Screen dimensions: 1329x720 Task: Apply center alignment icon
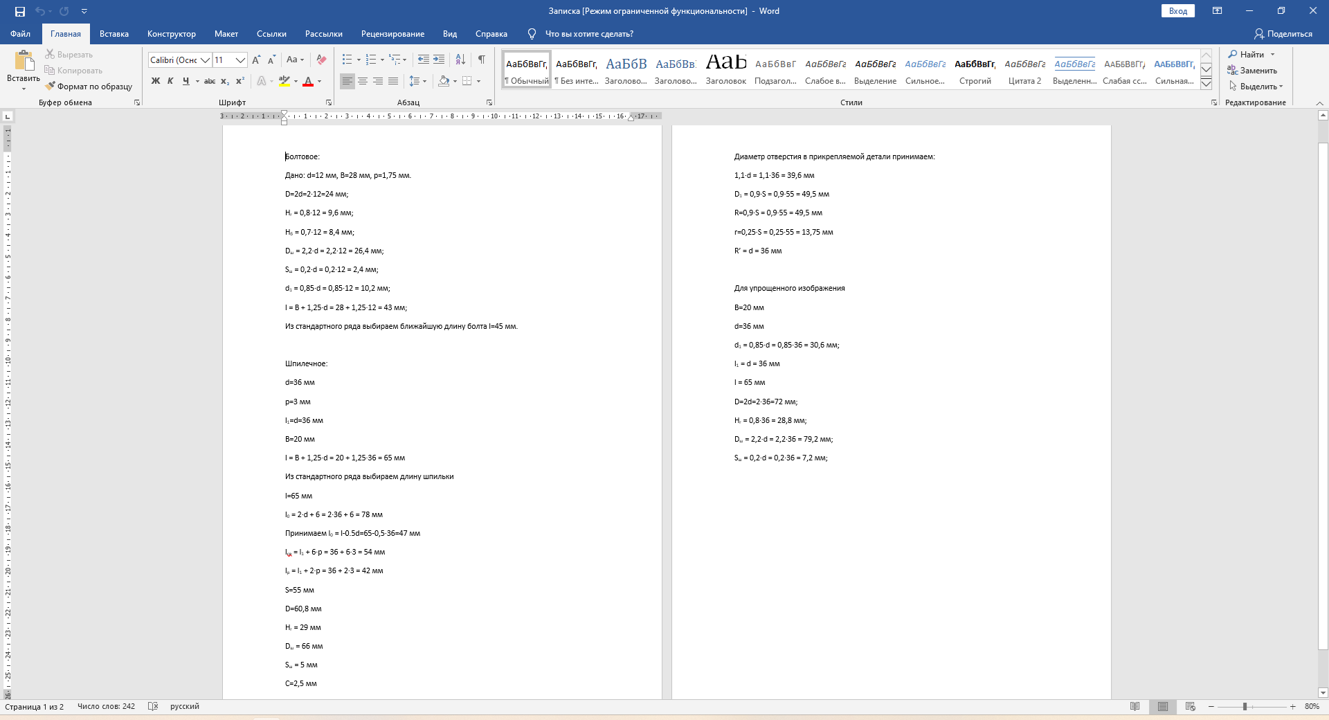363,81
